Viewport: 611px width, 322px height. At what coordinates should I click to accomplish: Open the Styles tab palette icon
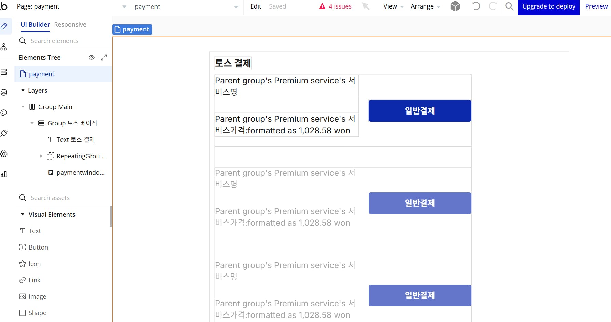click(x=4, y=113)
